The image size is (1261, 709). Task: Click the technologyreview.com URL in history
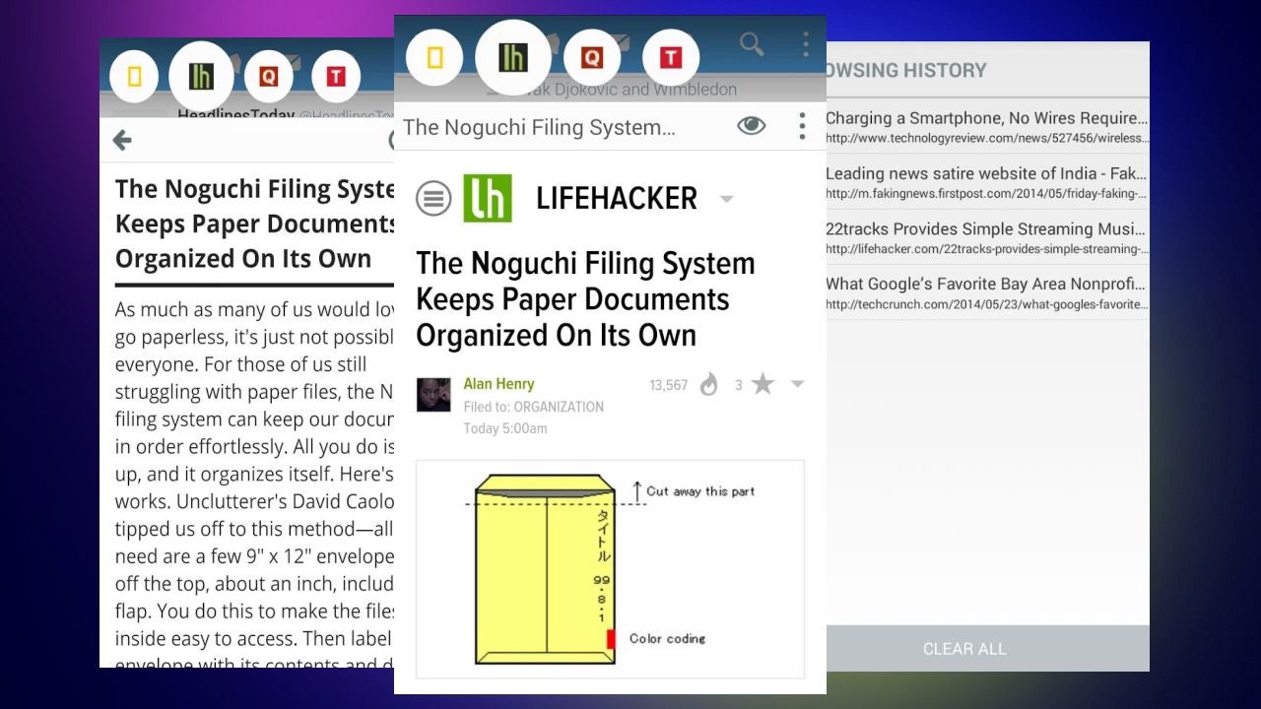coord(986,139)
